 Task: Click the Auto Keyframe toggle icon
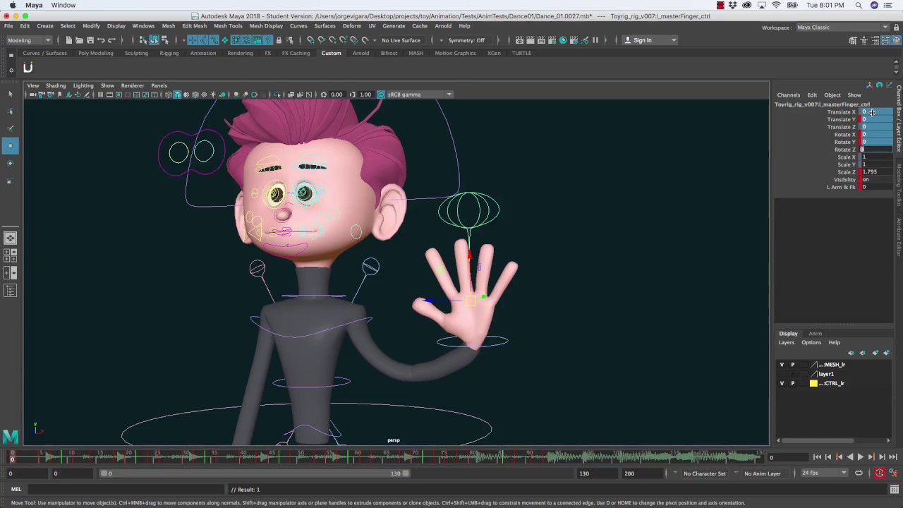coord(880,473)
